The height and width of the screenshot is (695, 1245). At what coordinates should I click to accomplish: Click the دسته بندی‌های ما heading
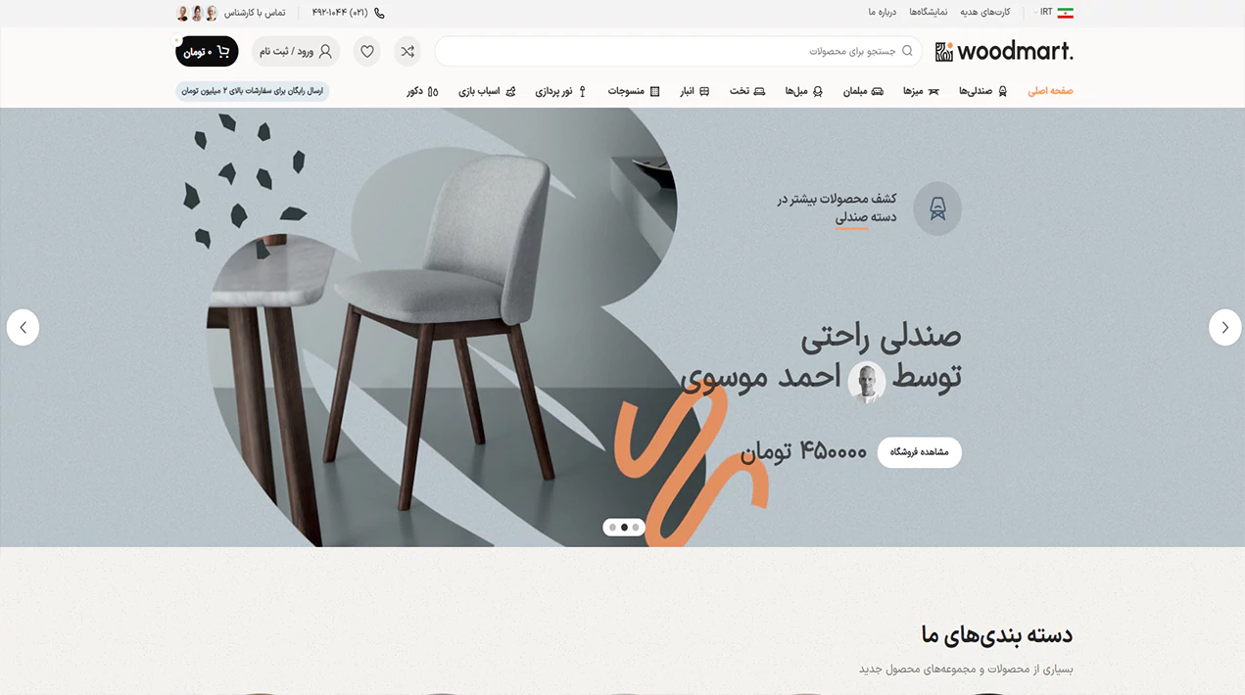(997, 634)
